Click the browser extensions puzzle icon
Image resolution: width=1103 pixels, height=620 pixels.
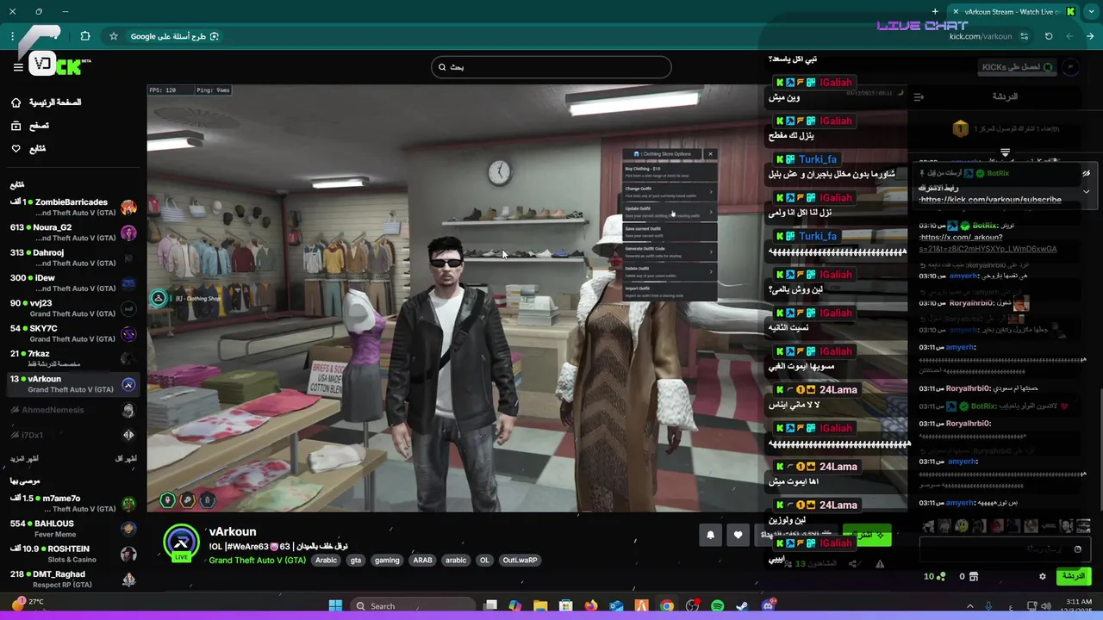pyautogui.click(x=85, y=36)
